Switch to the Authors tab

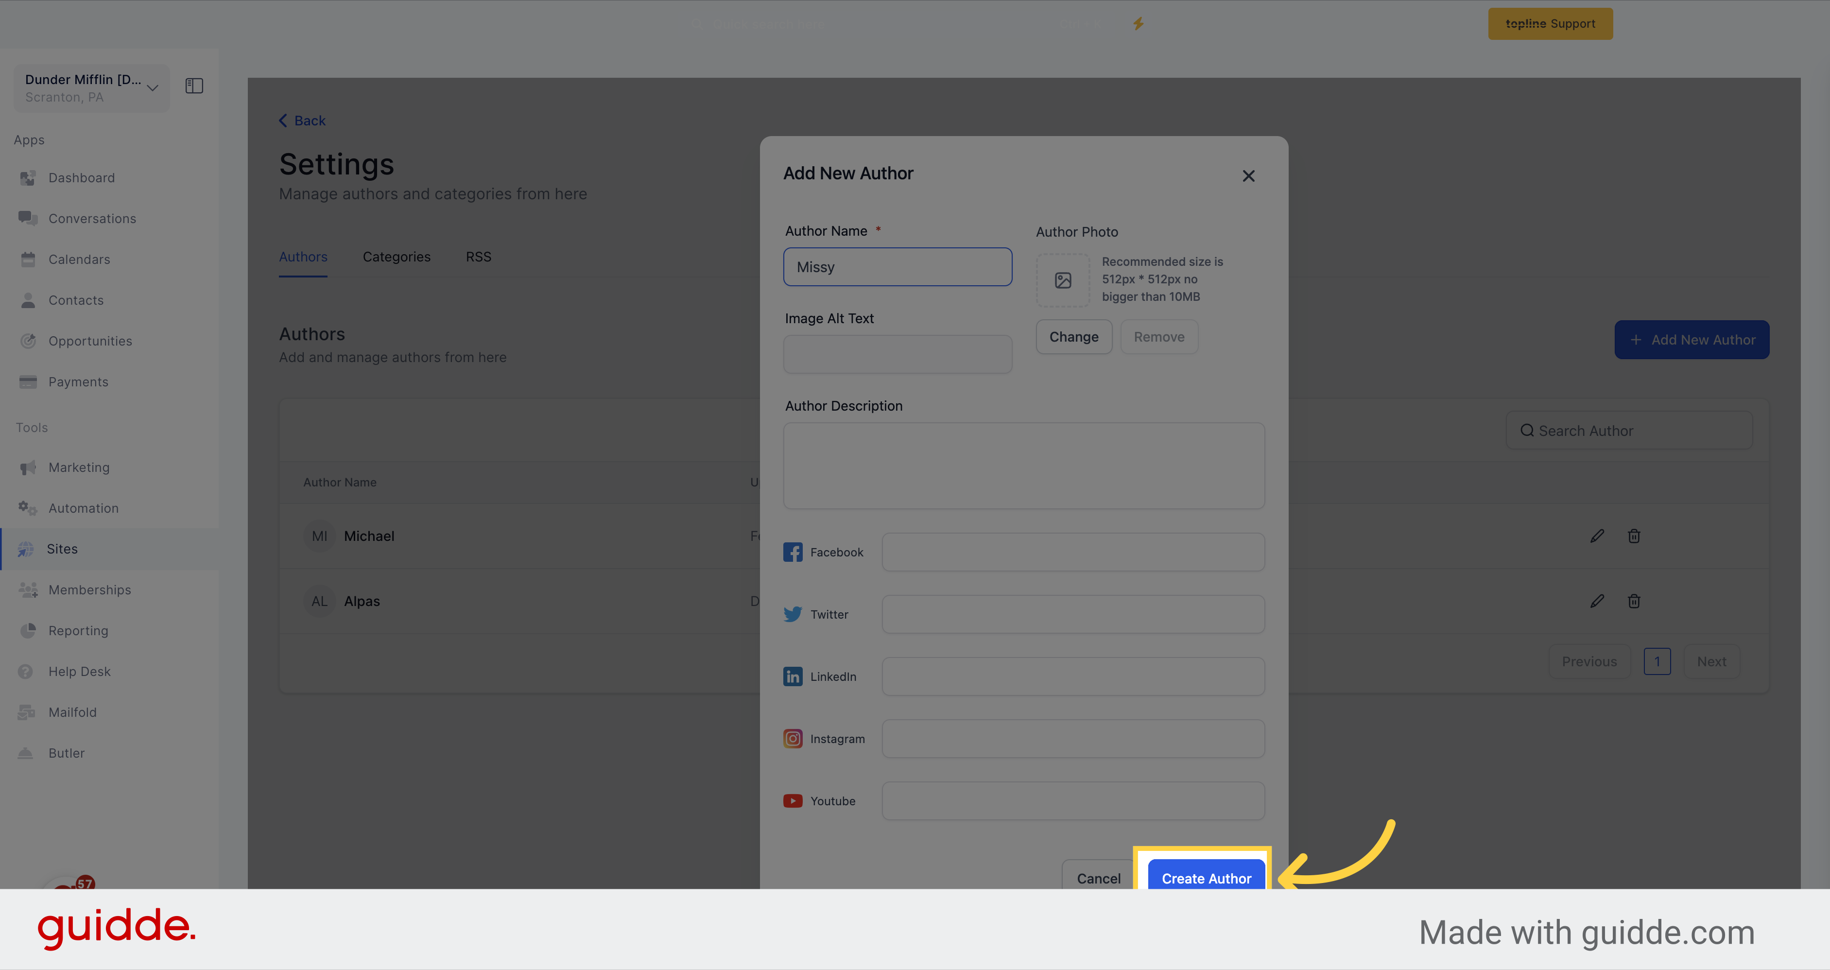click(x=303, y=257)
